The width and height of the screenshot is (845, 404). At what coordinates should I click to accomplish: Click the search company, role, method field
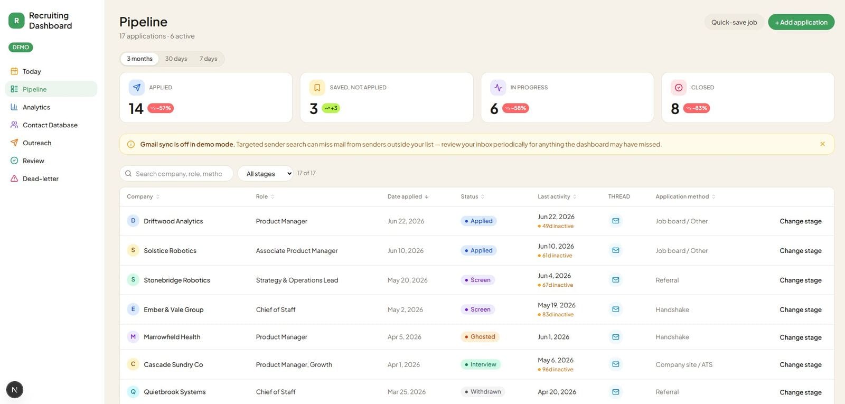pos(176,174)
